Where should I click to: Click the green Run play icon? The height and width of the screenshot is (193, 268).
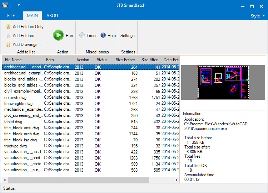point(58,35)
